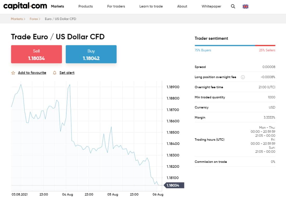This screenshot has width=286, height=200.
Task: Click the Trader sentiment heading
Action: click(x=211, y=38)
